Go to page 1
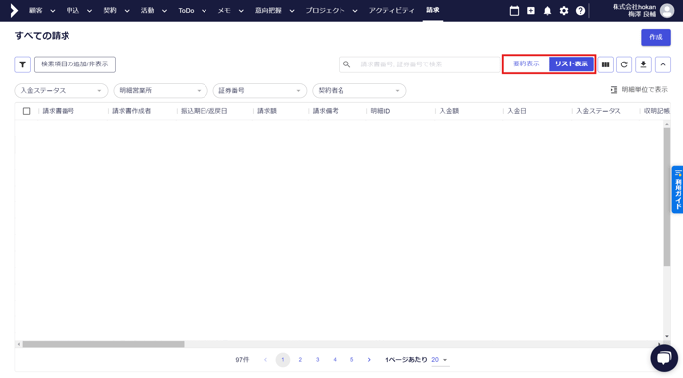 pyautogui.click(x=283, y=360)
